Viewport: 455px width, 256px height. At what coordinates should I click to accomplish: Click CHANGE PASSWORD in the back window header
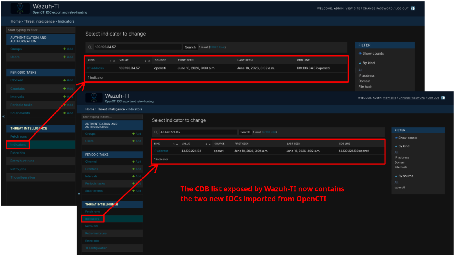(378, 8)
